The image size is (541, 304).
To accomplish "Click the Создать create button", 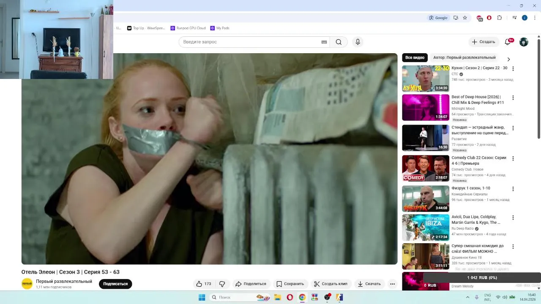I will 484,42.
